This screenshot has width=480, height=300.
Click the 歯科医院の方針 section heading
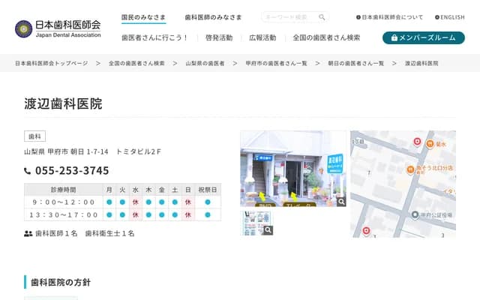tap(61, 282)
